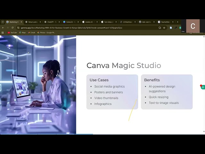The width and height of the screenshot is (205, 154).
Task: Switch to the invideo AI tab
Action: [90, 22]
